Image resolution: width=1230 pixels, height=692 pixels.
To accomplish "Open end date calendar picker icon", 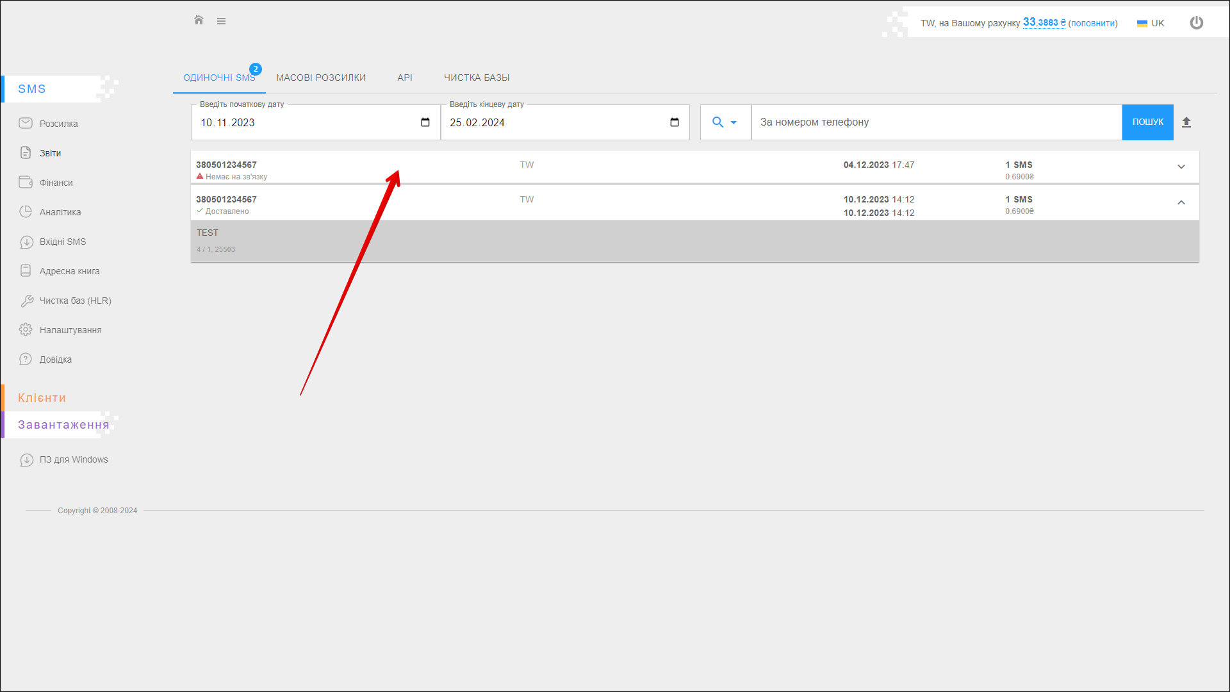I will 675,122.
